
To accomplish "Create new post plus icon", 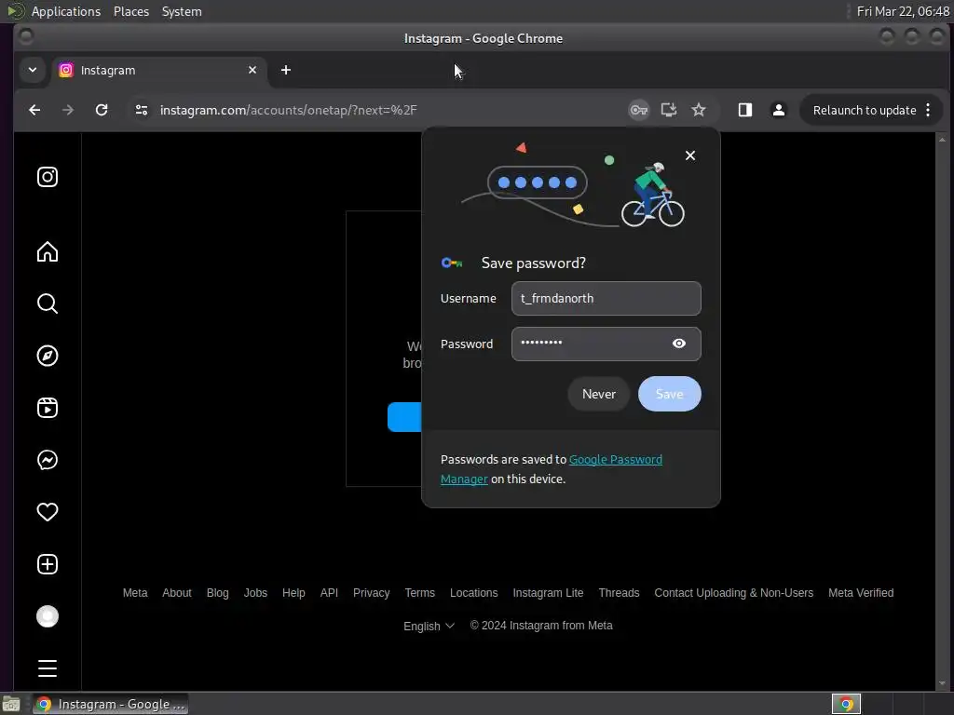I will (x=48, y=564).
